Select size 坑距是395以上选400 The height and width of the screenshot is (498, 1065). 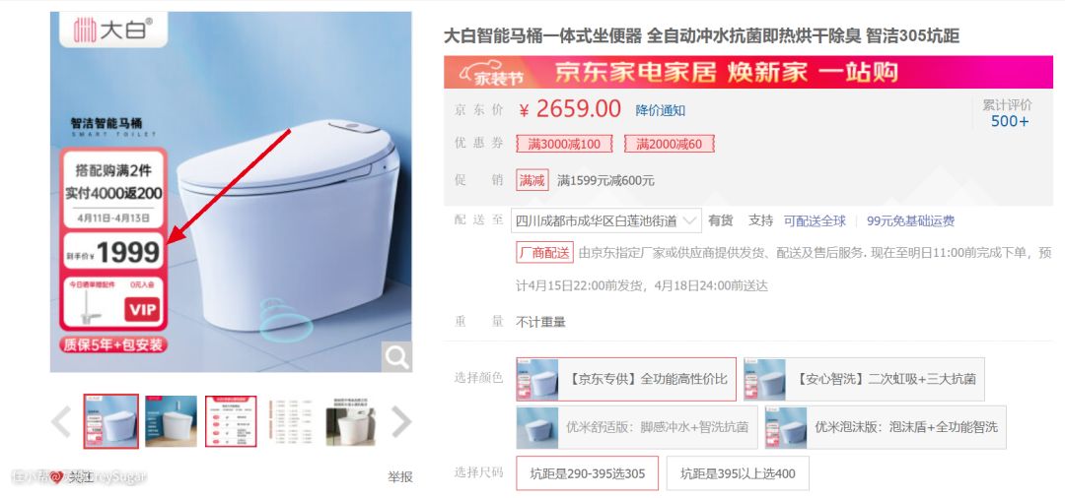coord(738,473)
